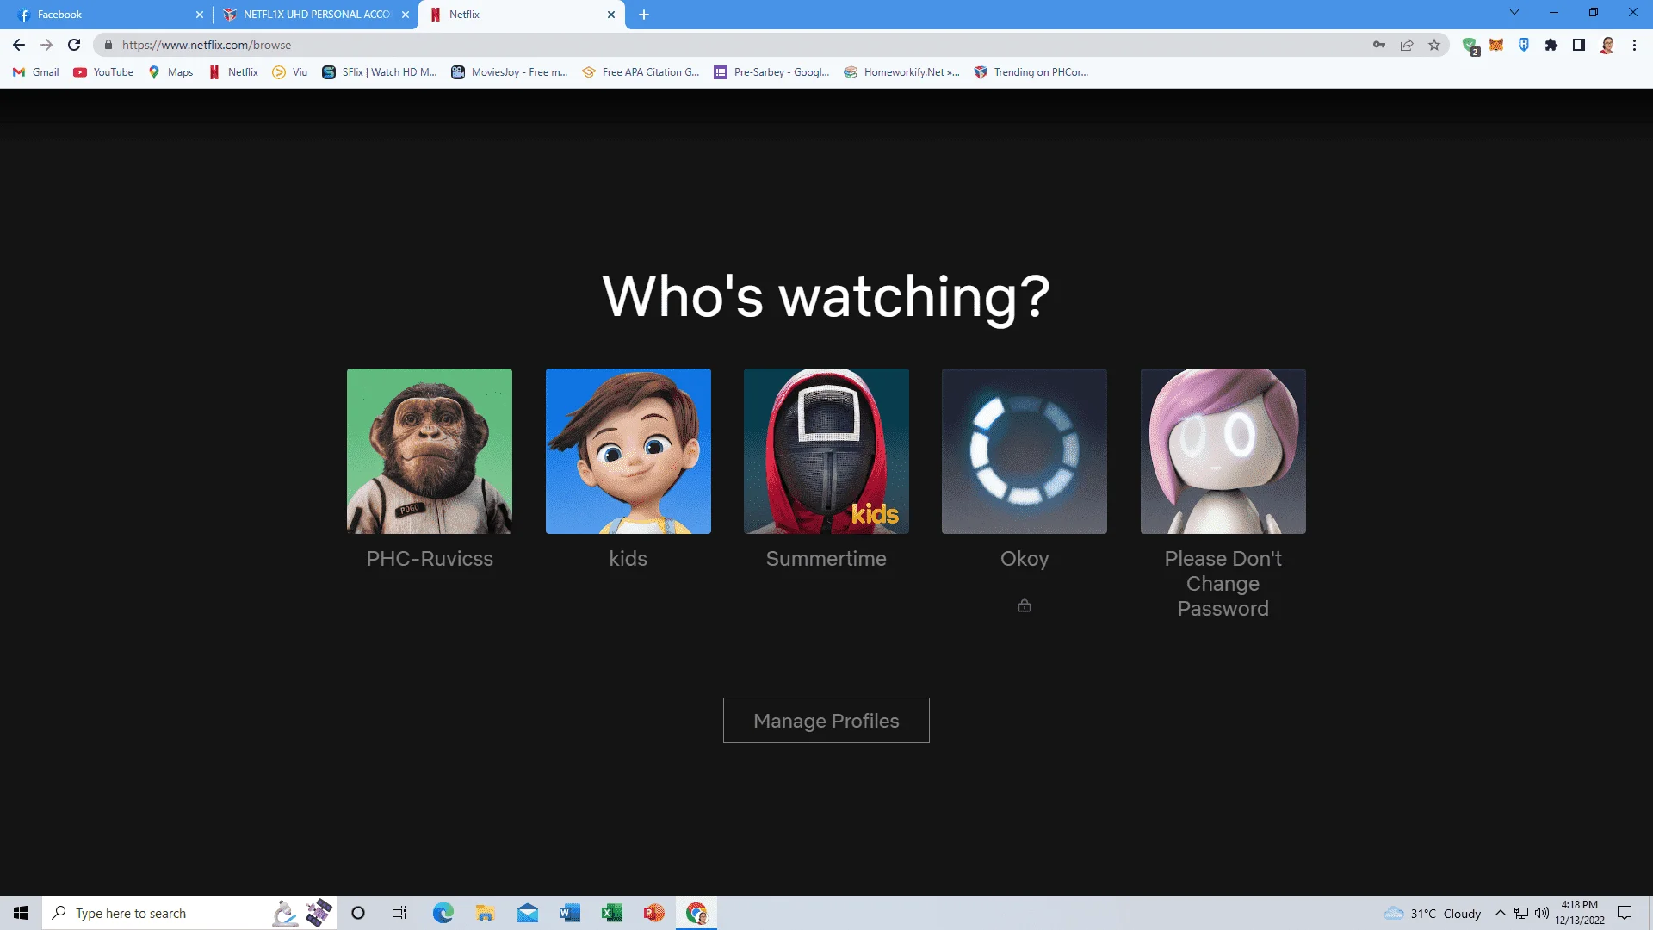This screenshot has height=930, width=1653.
Task: Open the Maps bookmark
Action: point(170,72)
